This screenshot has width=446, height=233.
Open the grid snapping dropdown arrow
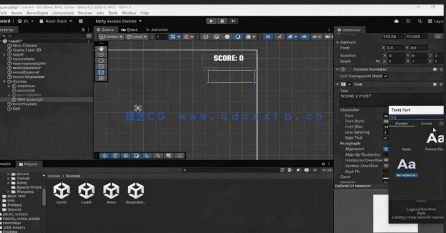178,36
